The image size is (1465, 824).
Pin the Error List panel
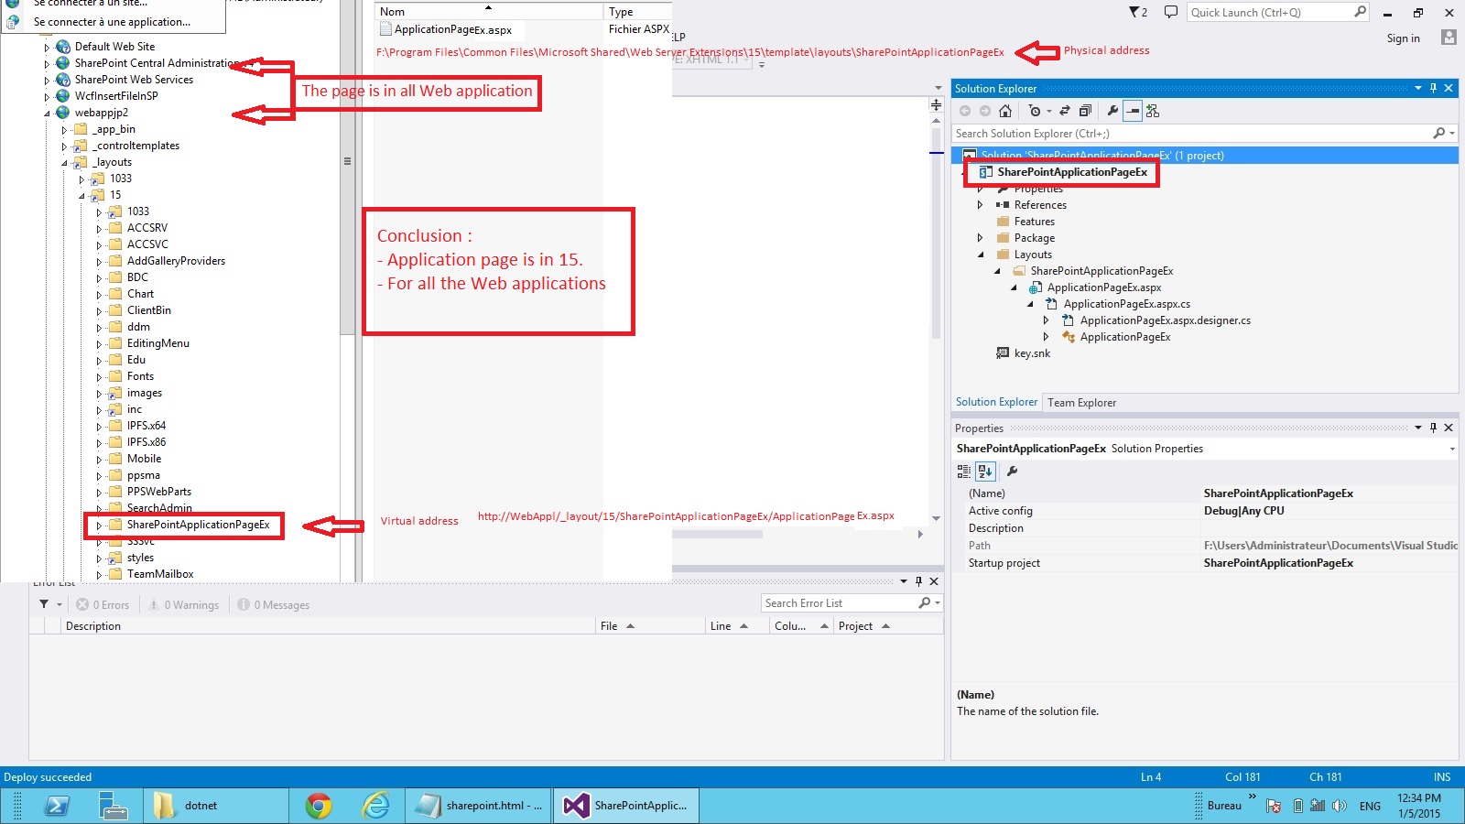[x=918, y=581]
